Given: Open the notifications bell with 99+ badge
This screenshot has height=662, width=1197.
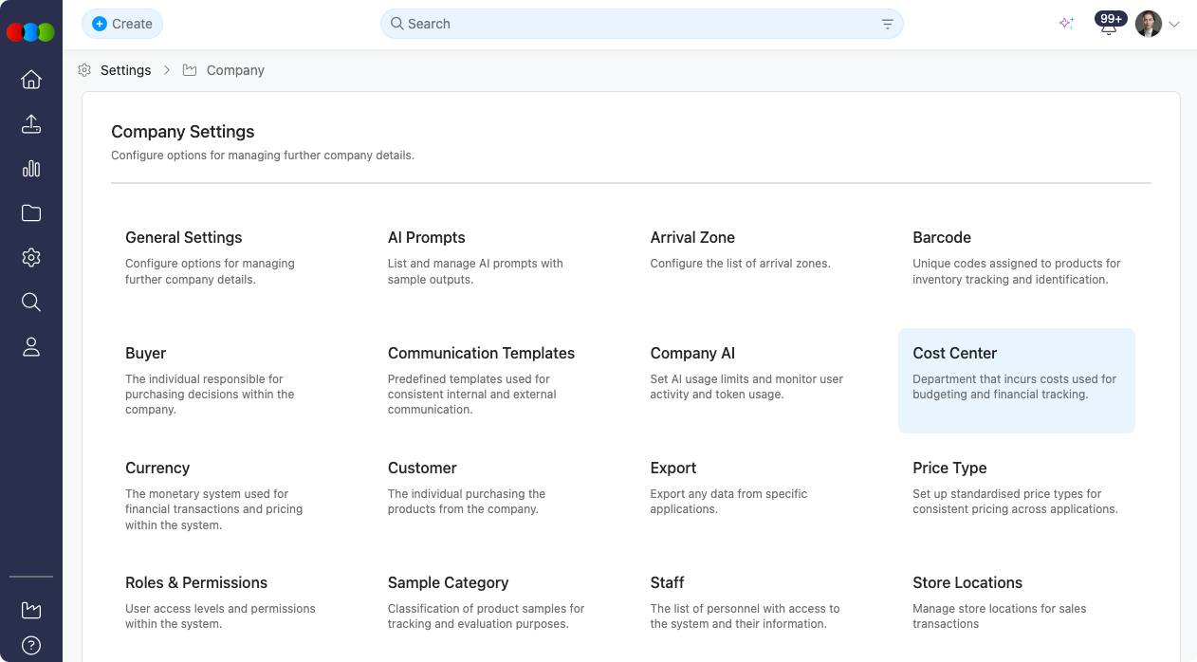Looking at the screenshot, I should [x=1108, y=26].
